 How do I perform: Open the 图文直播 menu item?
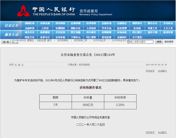(x=76, y=32)
